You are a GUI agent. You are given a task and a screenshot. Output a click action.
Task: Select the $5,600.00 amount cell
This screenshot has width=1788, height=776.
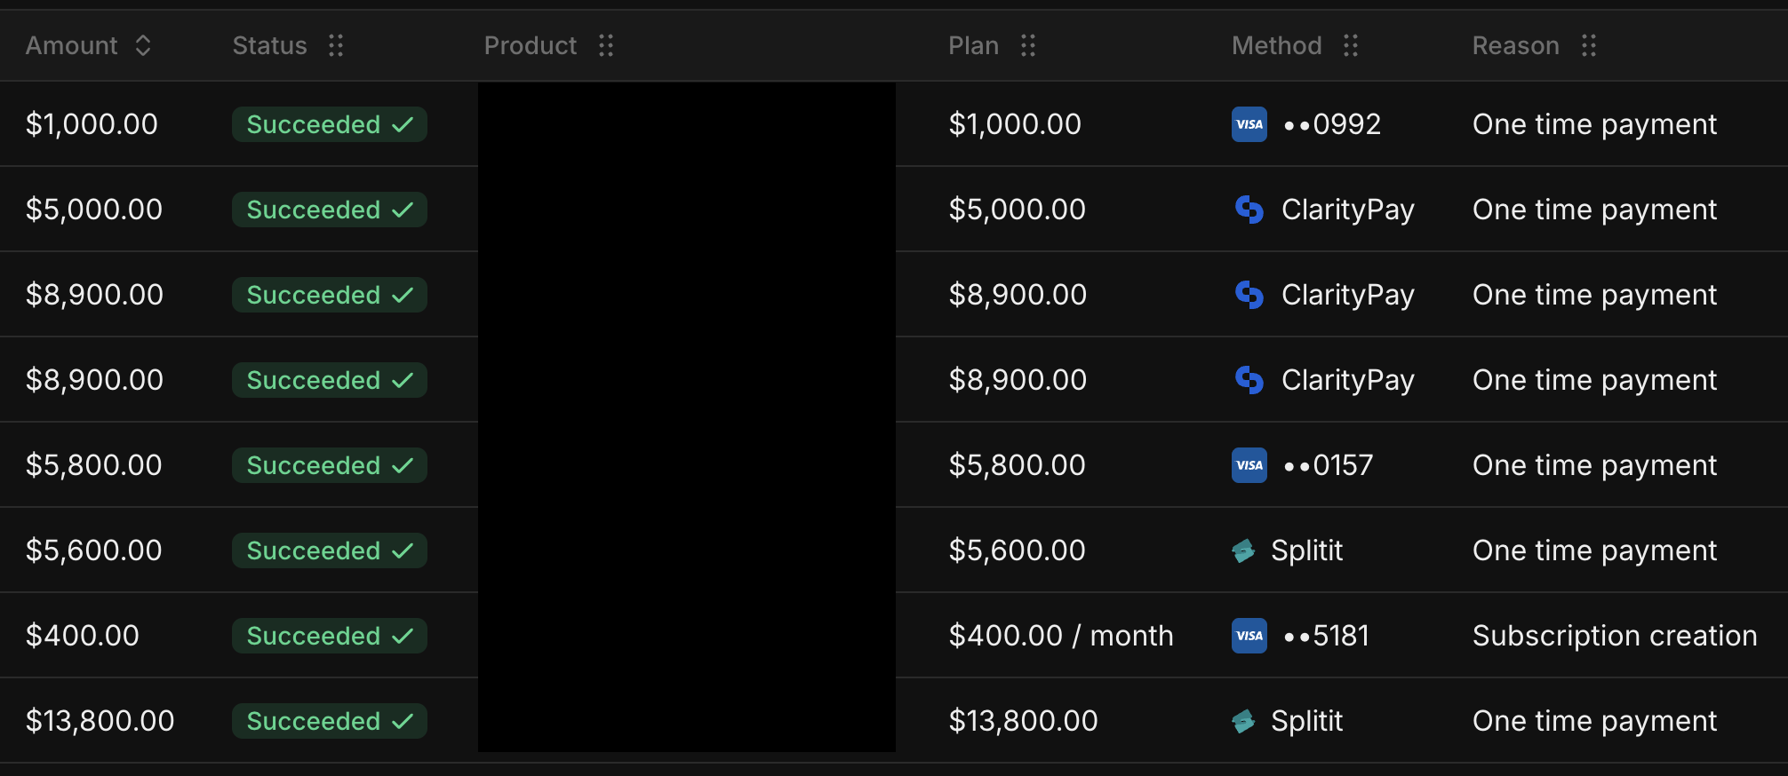point(94,550)
